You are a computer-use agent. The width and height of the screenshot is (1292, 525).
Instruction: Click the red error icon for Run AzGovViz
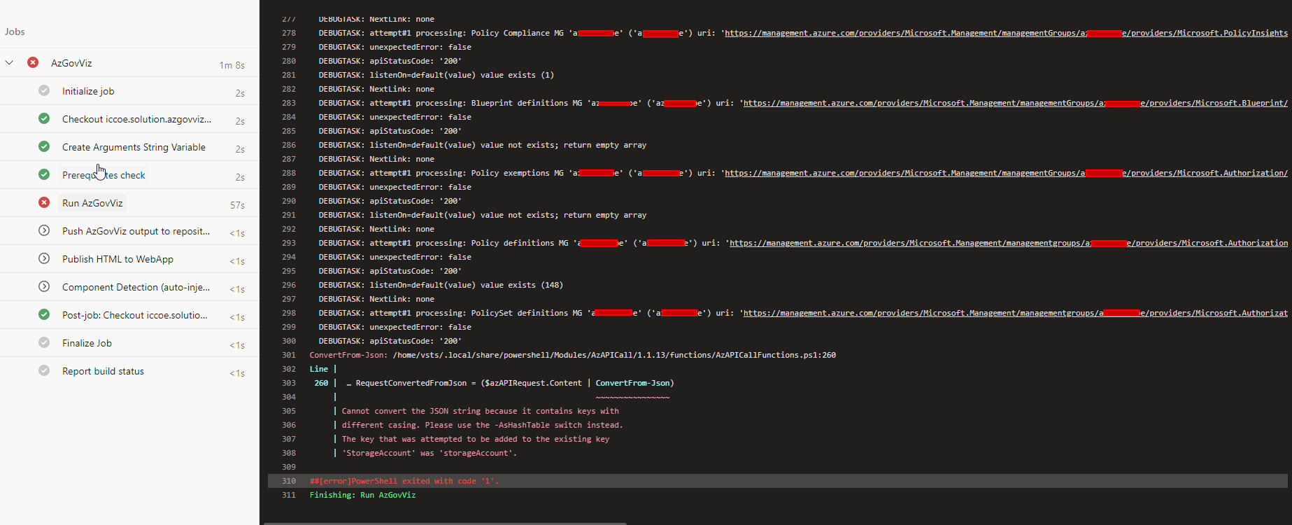(x=44, y=202)
